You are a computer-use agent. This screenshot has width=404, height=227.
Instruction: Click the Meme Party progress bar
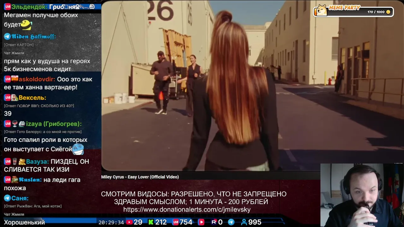click(353, 12)
